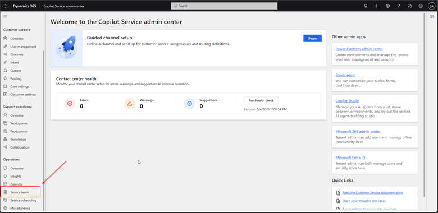Click the Dynamics 365 title
The image size is (438, 213).
(x=24, y=6)
